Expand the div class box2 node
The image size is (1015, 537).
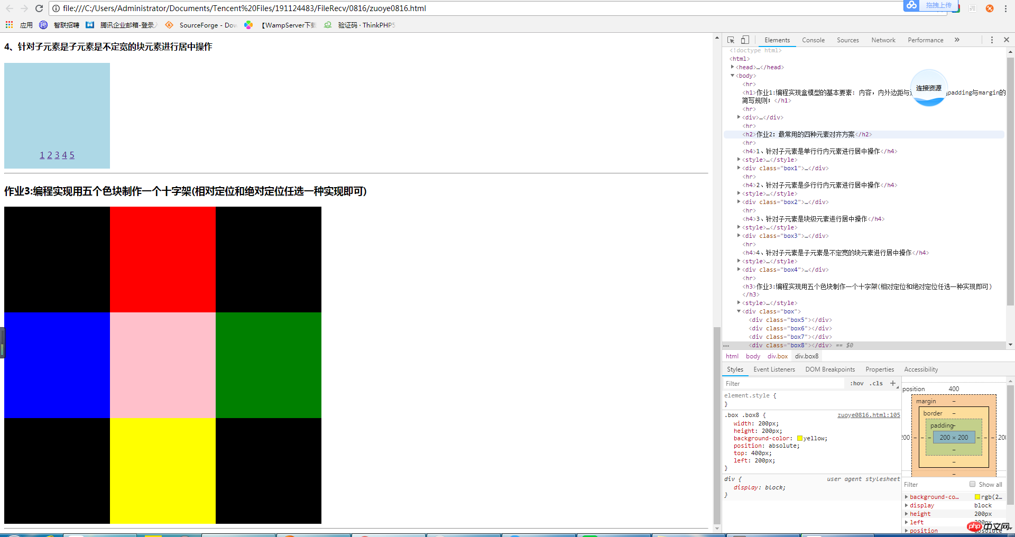[x=739, y=202]
